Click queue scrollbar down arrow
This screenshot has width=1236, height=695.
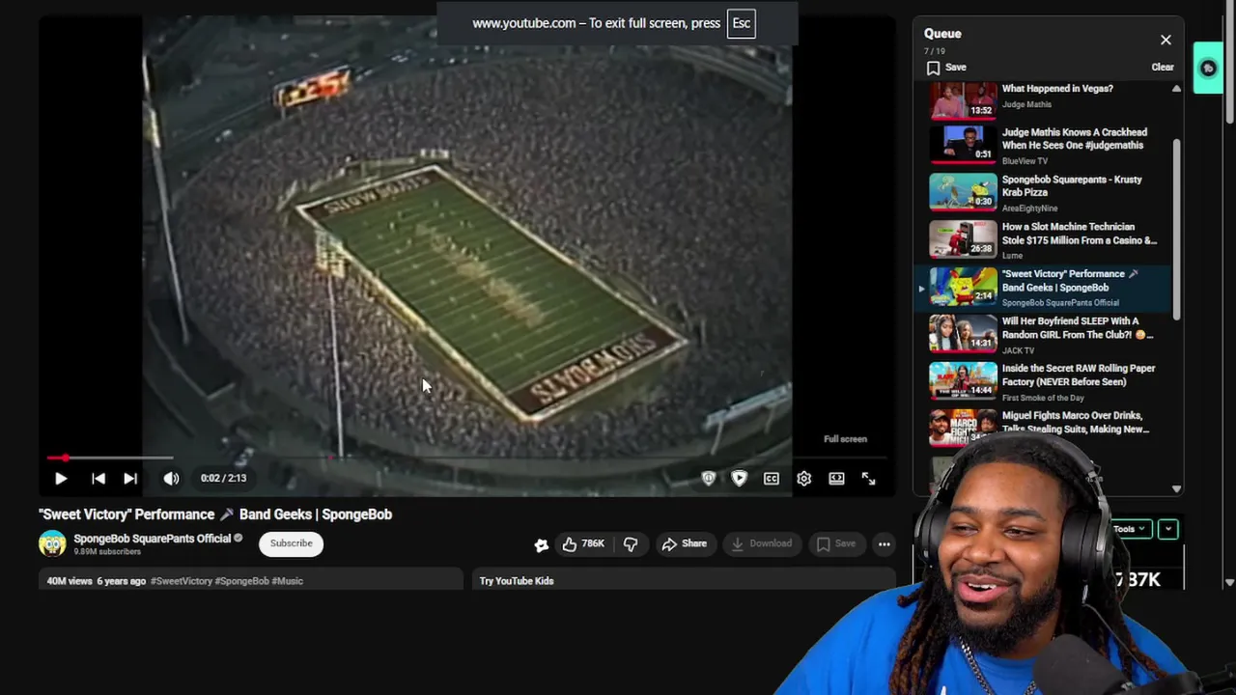pyautogui.click(x=1176, y=489)
